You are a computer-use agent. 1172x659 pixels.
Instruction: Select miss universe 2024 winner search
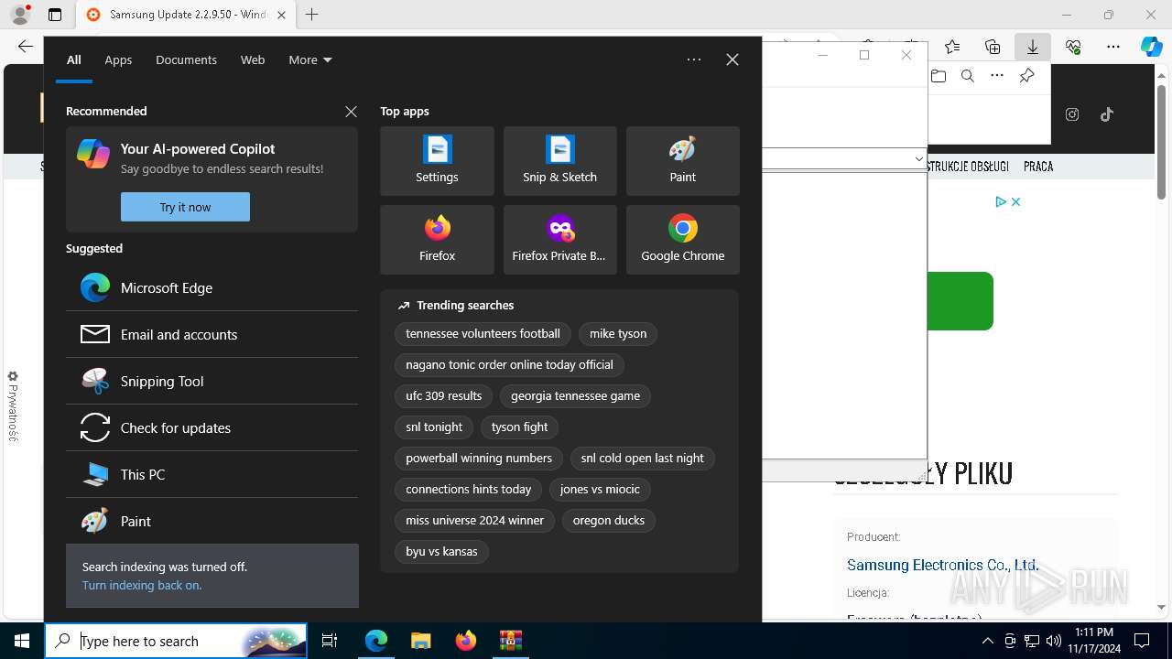pos(474,521)
